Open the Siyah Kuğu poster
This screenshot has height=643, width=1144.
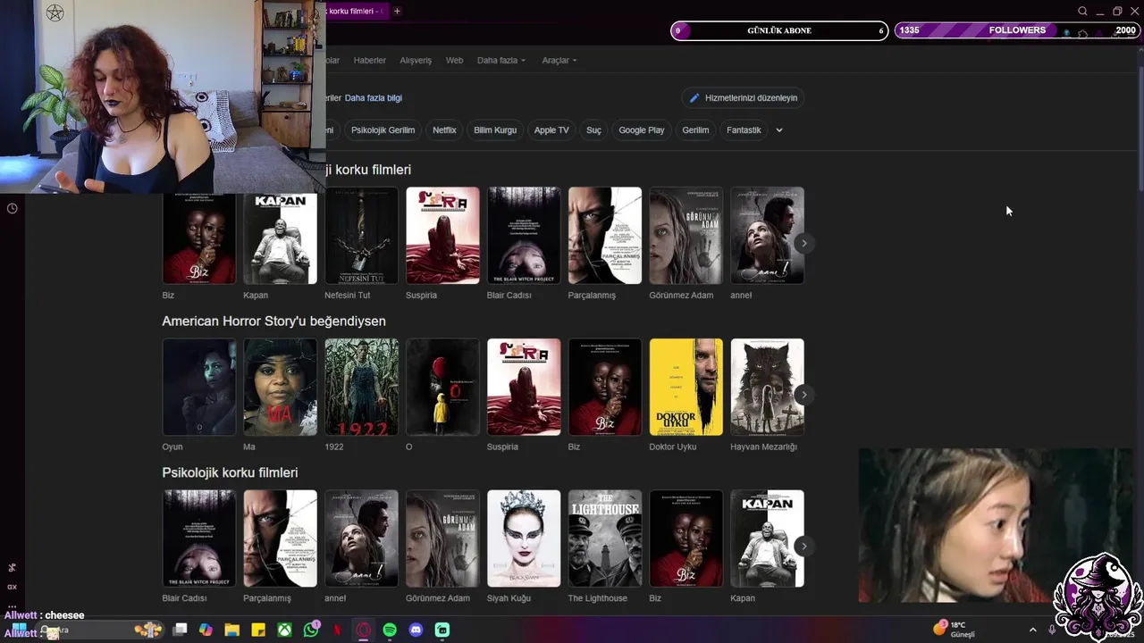click(524, 539)
